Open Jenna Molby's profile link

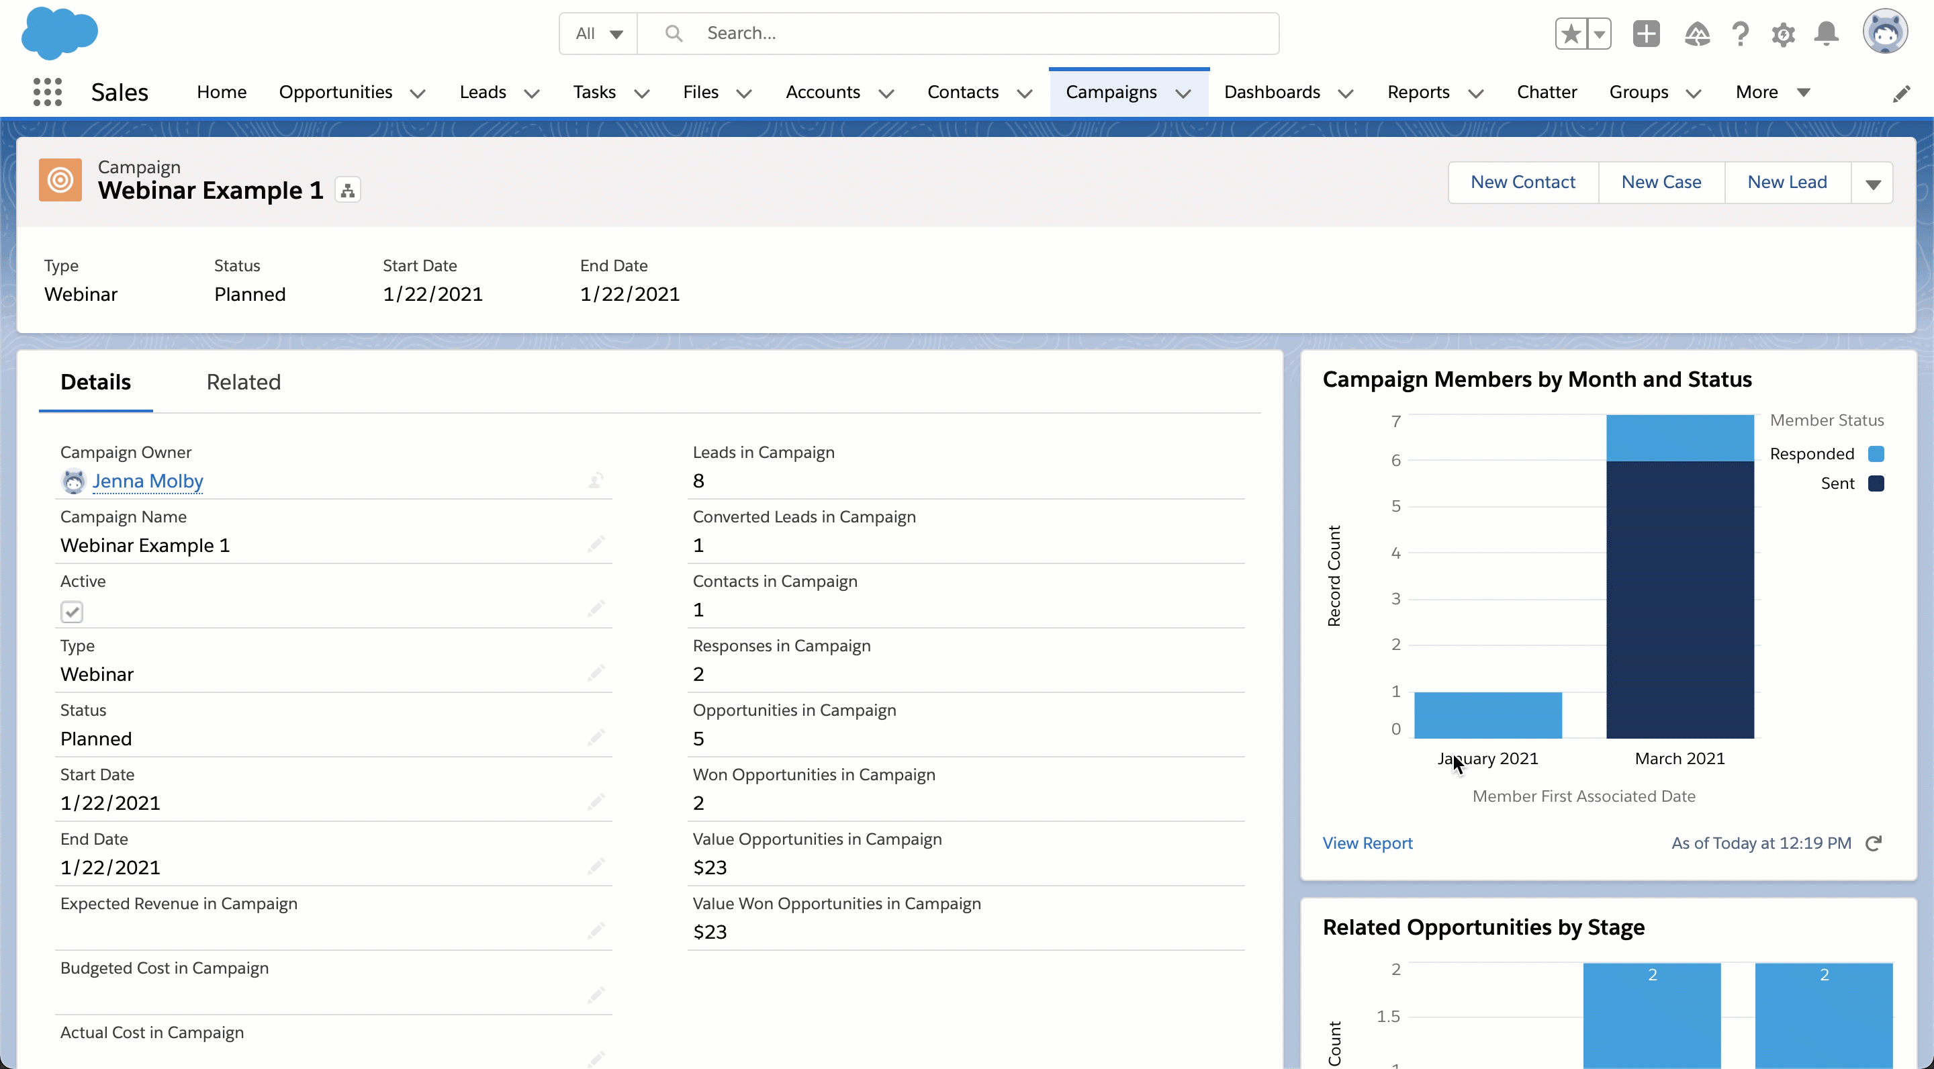pos(147,481)
